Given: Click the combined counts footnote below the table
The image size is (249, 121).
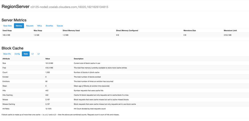Looking at the screenshot, I should [60, 115].
